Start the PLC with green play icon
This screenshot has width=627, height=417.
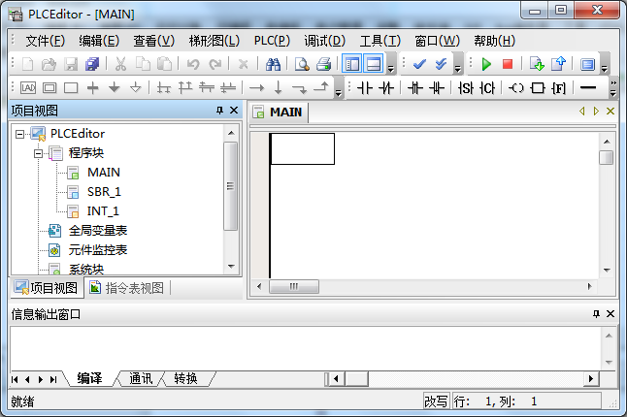click(486, 64)
